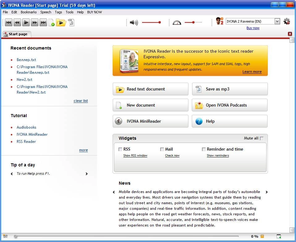
Task: Open the Speech menu
Action: 45,12
